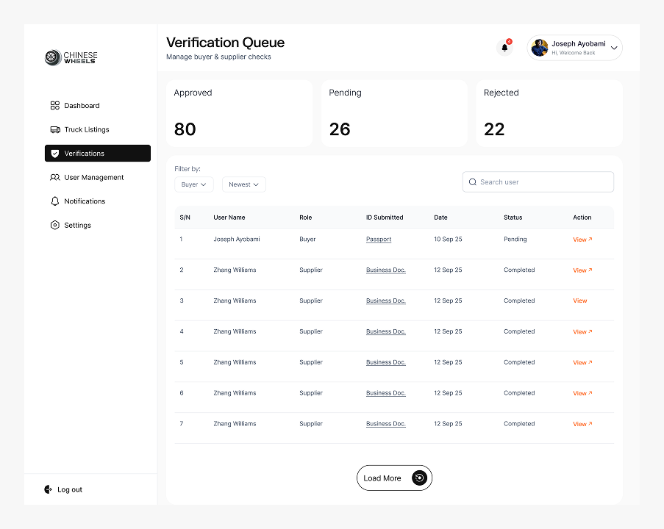Open the Buyer filter dropdown

pyautogui.click(x=194, y=184)
